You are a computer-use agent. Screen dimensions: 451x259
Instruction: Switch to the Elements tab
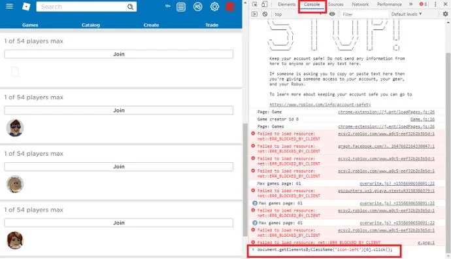[286, 5]
